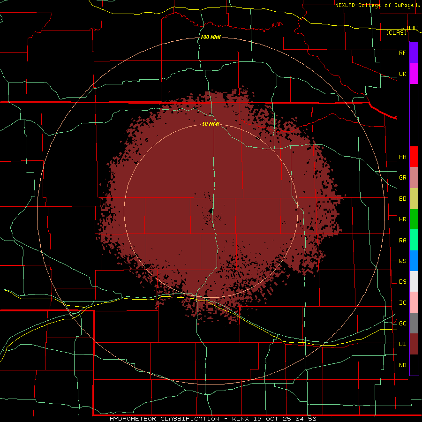This screenshot has width=422, height=422.
Task: Click the RA legend label
Action: (402, 241)
